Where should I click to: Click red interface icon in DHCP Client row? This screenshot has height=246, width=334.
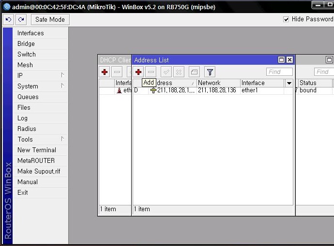point(119,90)
